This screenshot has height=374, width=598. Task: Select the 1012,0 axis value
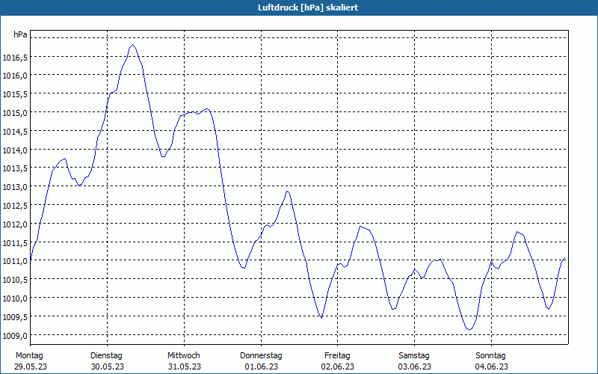[15, 224]
